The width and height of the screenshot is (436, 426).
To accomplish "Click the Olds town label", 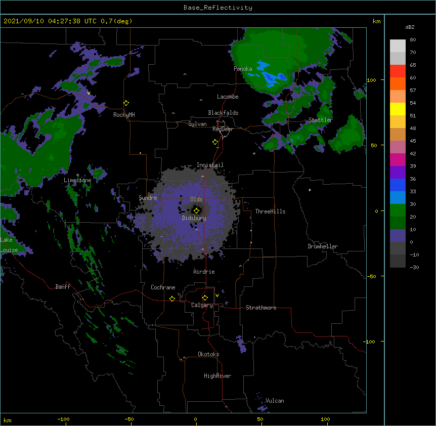I will [196, 199].
